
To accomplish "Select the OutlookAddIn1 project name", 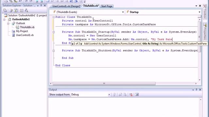I will (x=21, y=19).
